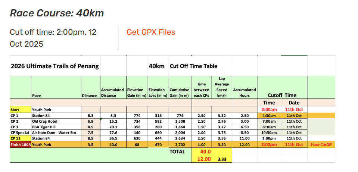Click the red Finish 100M row label
358x172 pixels.
pos(20,144)
